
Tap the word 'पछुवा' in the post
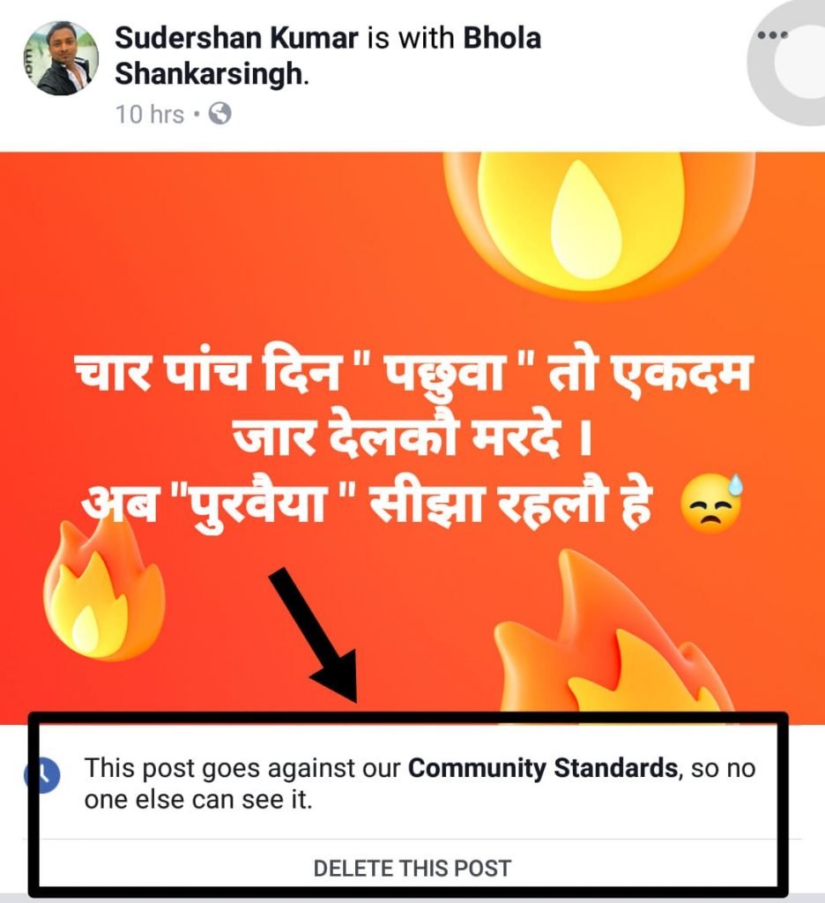point(446,374)
